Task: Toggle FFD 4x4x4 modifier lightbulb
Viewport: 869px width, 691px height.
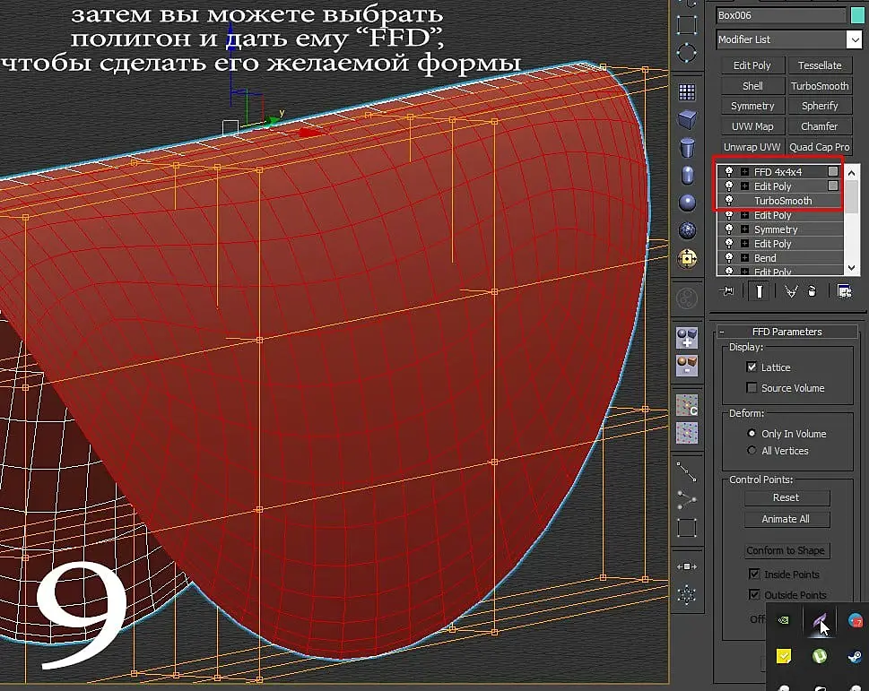Action: click(x=729, y=172)
